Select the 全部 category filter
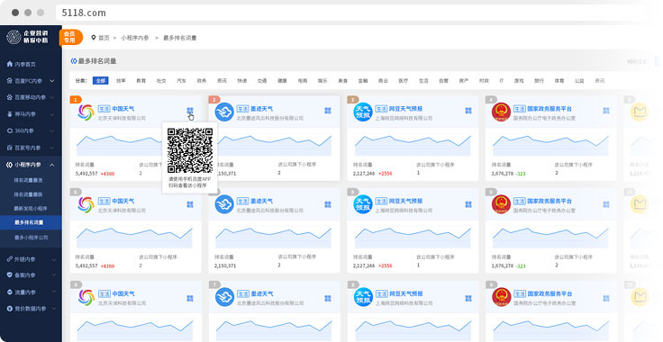 [101, 81]
